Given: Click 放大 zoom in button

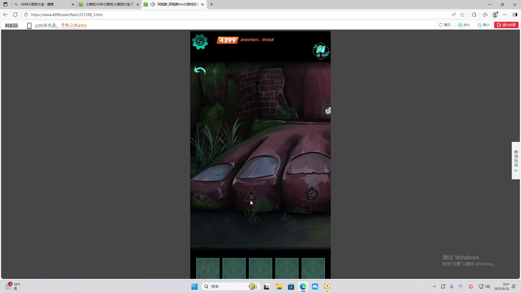Looking at the screenshot, I should click(x=464, y=25).
